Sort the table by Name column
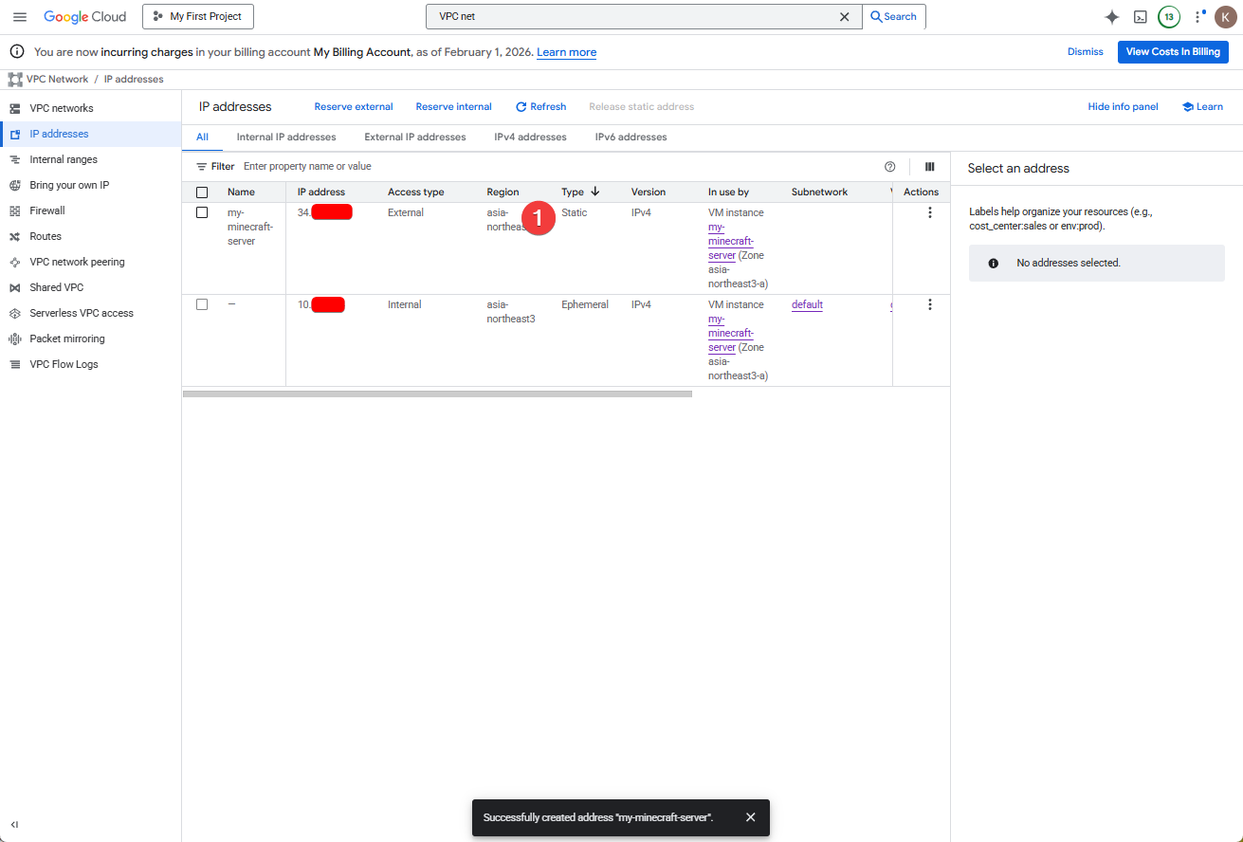Image resolution: width=1243 pixels, height=842 pixels. pyautogui.click(x=241, y=192)
